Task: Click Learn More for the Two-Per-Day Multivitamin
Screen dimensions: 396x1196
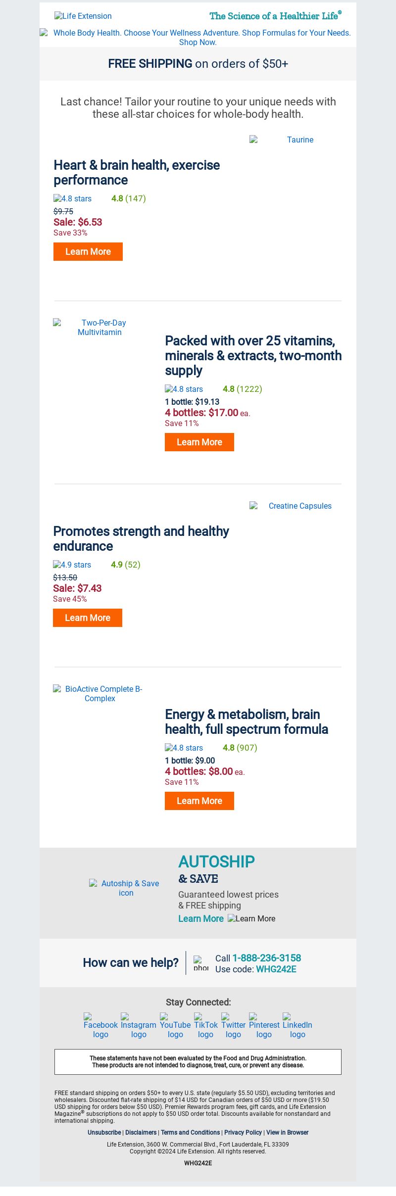Action: 199,442
